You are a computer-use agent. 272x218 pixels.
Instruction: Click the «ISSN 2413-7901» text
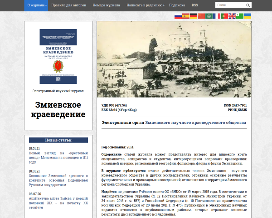[x=235, y=105]
